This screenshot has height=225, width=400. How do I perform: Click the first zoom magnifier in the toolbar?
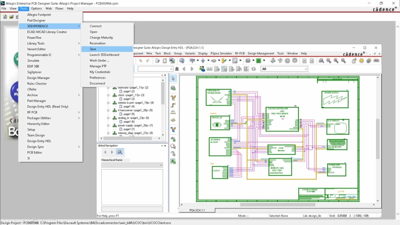321,61
